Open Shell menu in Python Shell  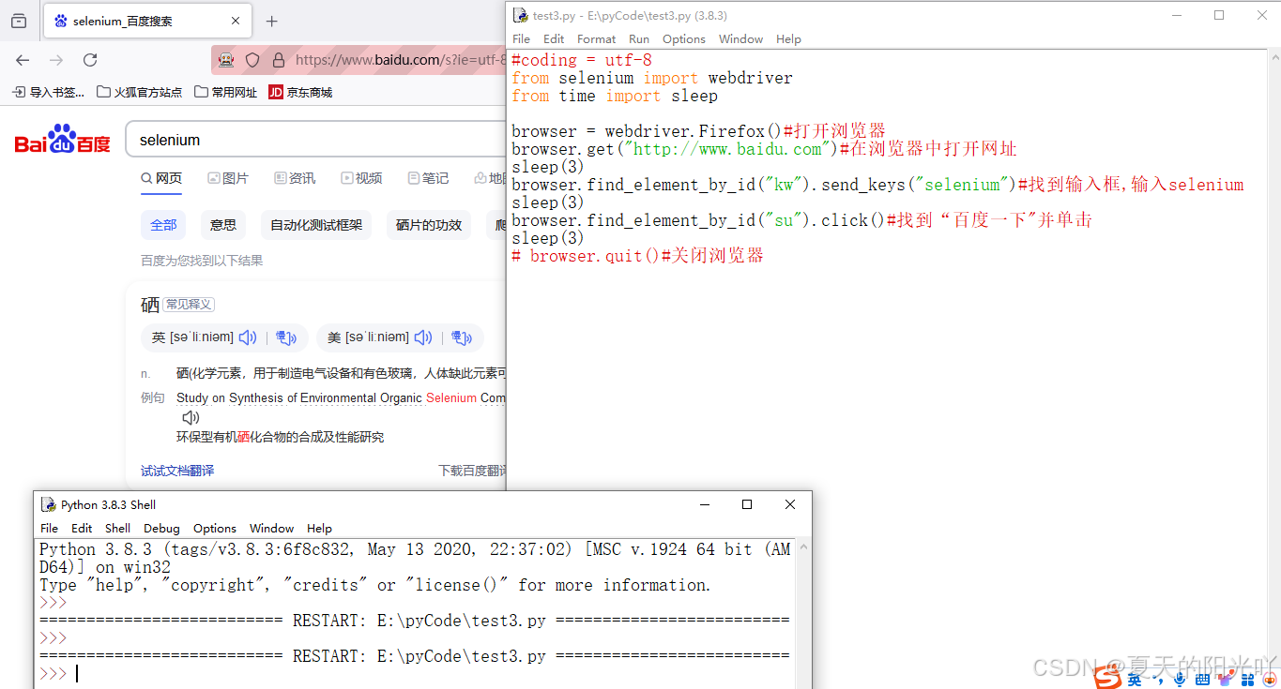pyautogui.click(x=117, y=529)
